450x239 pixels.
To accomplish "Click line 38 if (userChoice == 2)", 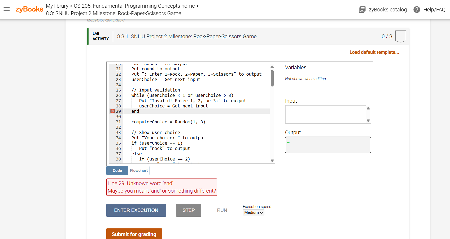I will pyautogui.click(x=164, y=159).
